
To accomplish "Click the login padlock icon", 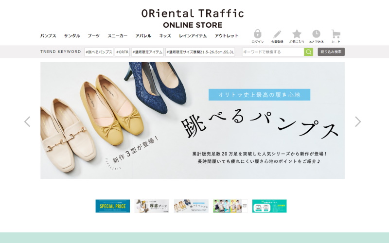I will pyautogui.click(x=258, y=35).
